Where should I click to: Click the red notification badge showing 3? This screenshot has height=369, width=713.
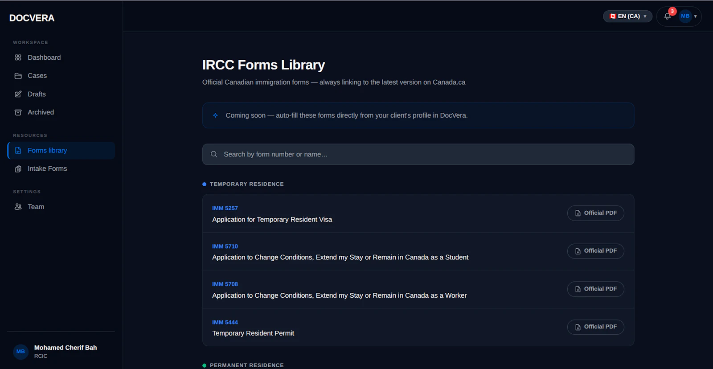click(672, 11)
